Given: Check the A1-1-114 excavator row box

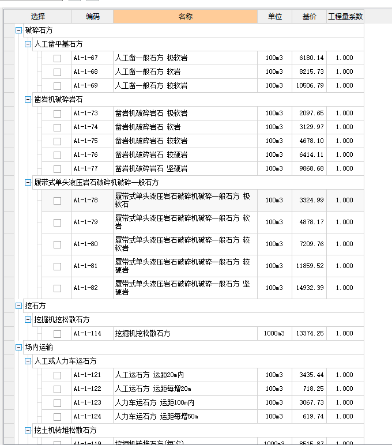Looking at the screenshot, I should coord(57,334).
